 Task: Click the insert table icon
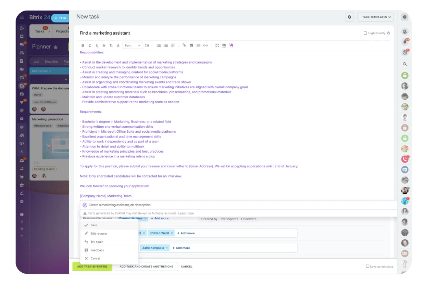[x=198, y=46]
